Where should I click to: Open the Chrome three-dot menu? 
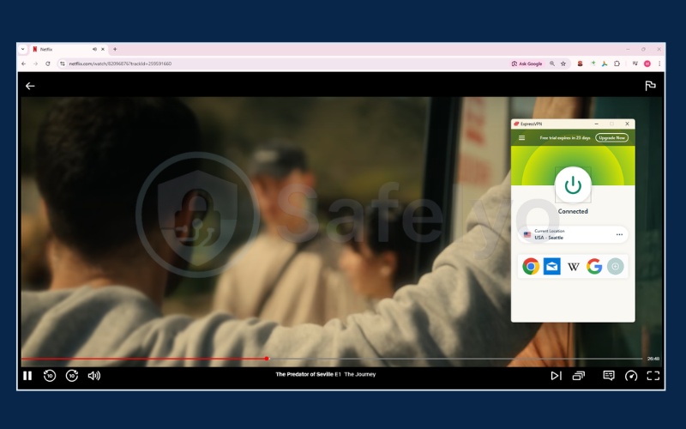tap(659, 63)
